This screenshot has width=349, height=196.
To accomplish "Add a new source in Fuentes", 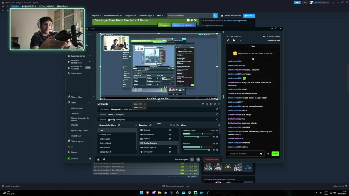I will click(150, 125).
